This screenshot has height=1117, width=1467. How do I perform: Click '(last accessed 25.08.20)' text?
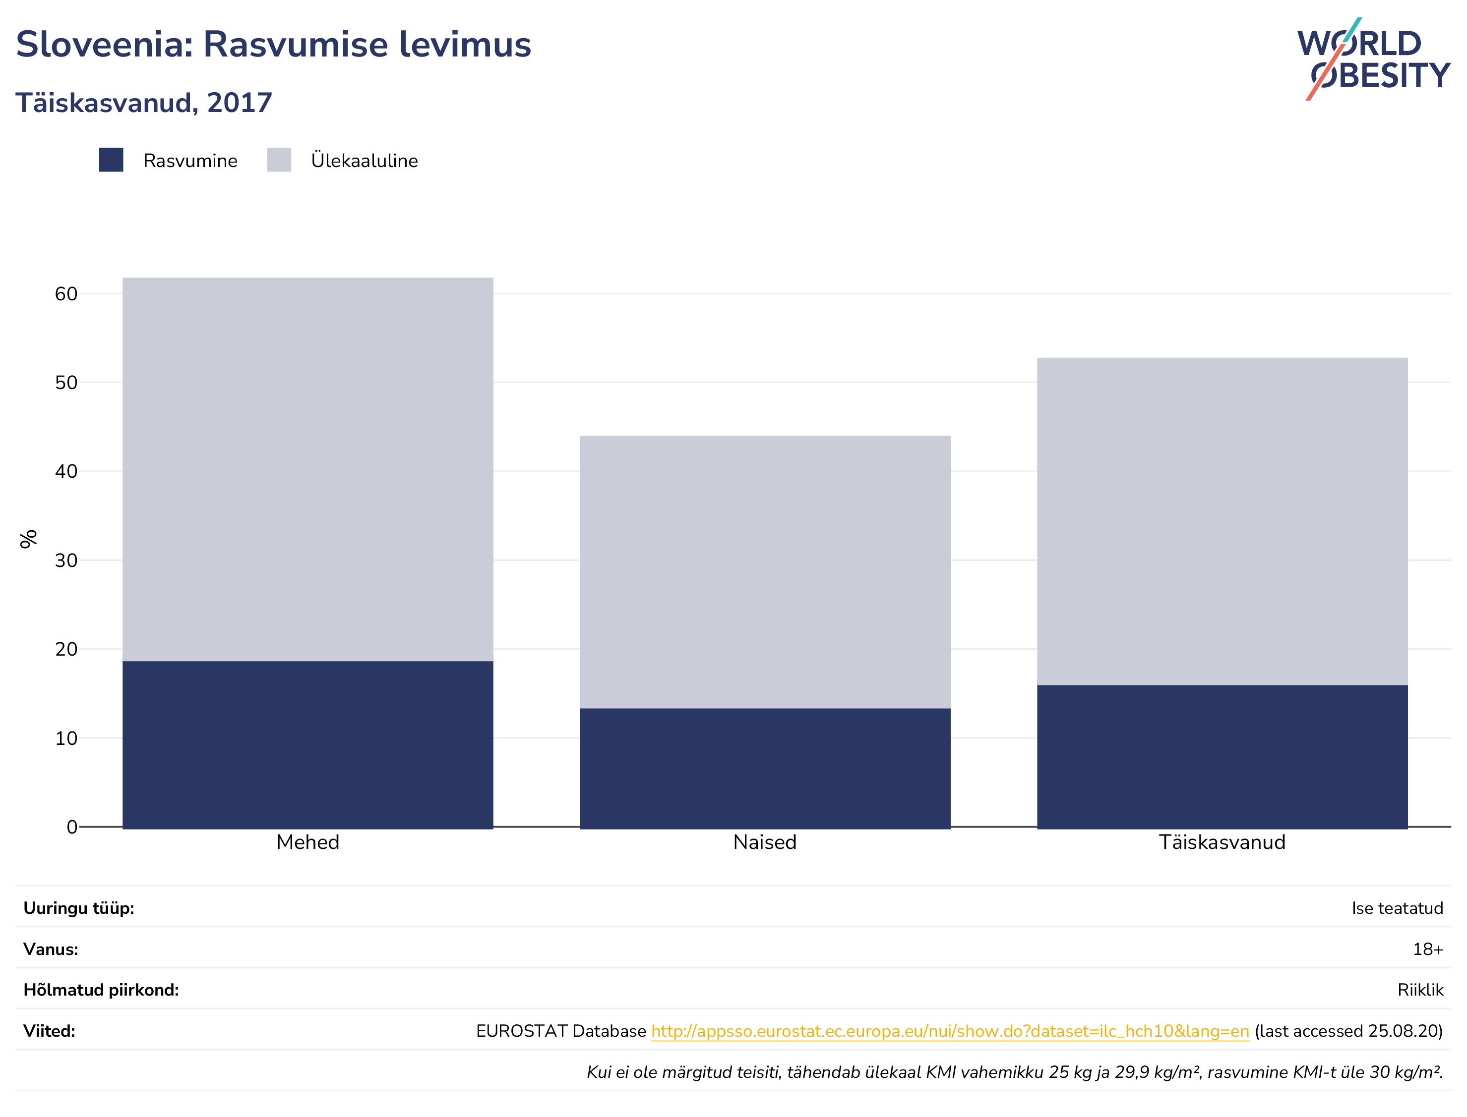click(x=1348, y=1031)
